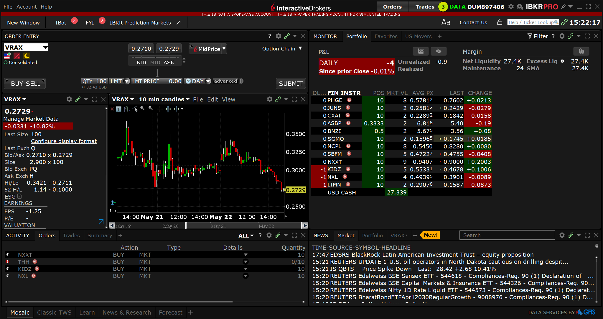603x319 pixels.
Task: Click the ask price 0.2729 button
Action: point(169,49)
